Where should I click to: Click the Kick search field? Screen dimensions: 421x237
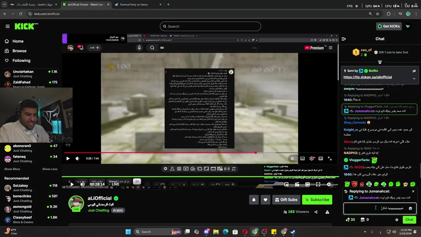coord(210,26)
